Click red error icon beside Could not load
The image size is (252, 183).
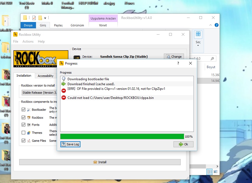(64, 98)
